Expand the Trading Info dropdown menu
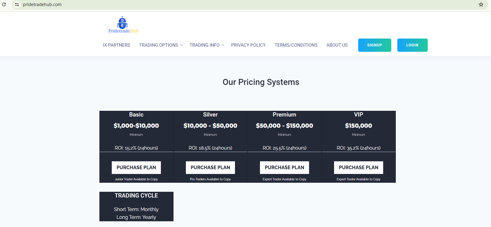The height and width of the screenshot is (227, 491). [x=207, y=45]
